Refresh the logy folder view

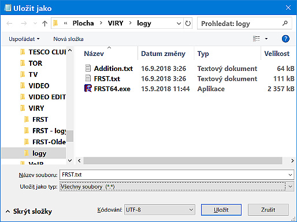pyautogui.click(x=188, y=24)
